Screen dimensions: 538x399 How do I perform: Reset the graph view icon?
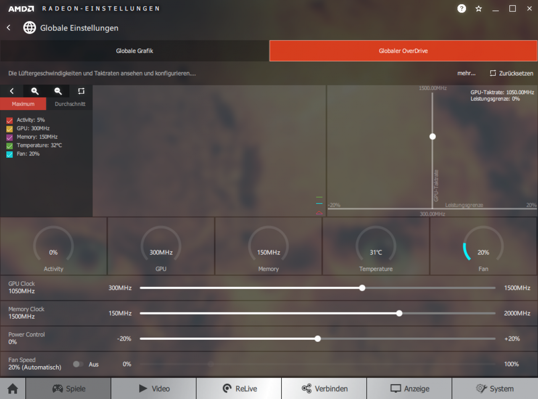click(81, 91)
